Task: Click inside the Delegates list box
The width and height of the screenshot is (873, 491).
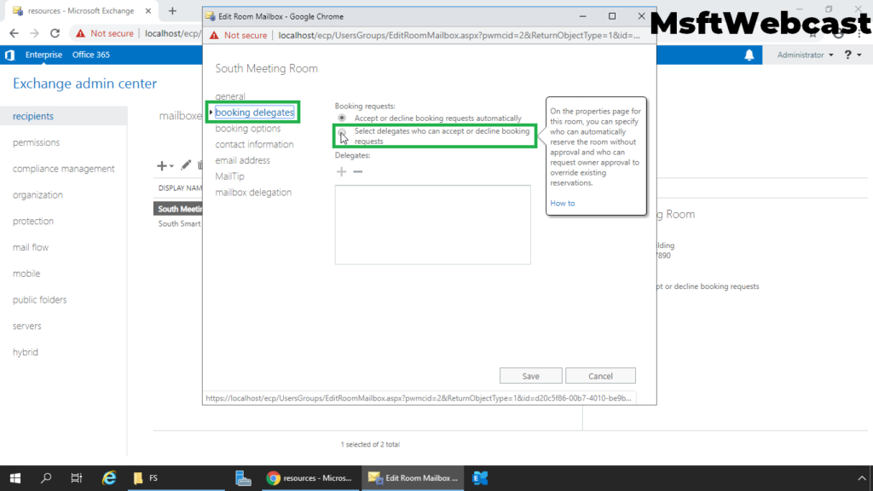Action: pyautogui.click(x=432, y=225)
